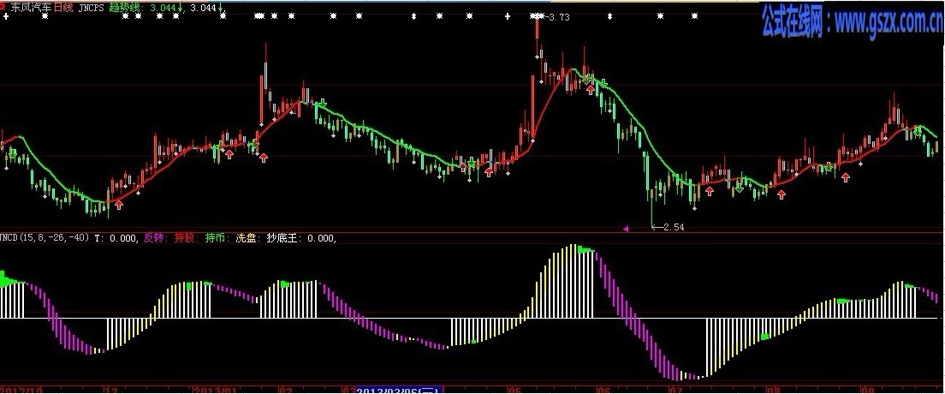This screenshot has height=394, width=945.
Task: Click the 3.73 high price label
Action: tap(558, 17)
